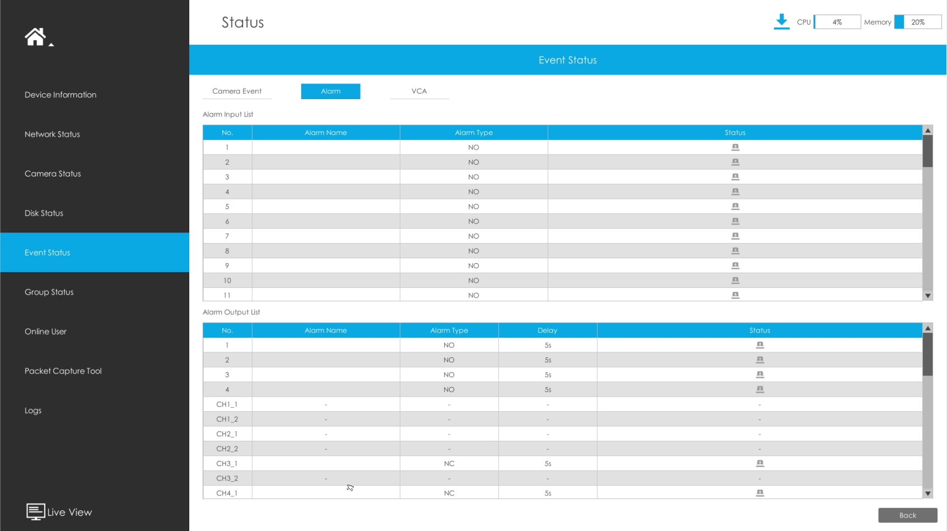Click Event Status banner title
Screen dimensions: 947x531
point(568,60)
